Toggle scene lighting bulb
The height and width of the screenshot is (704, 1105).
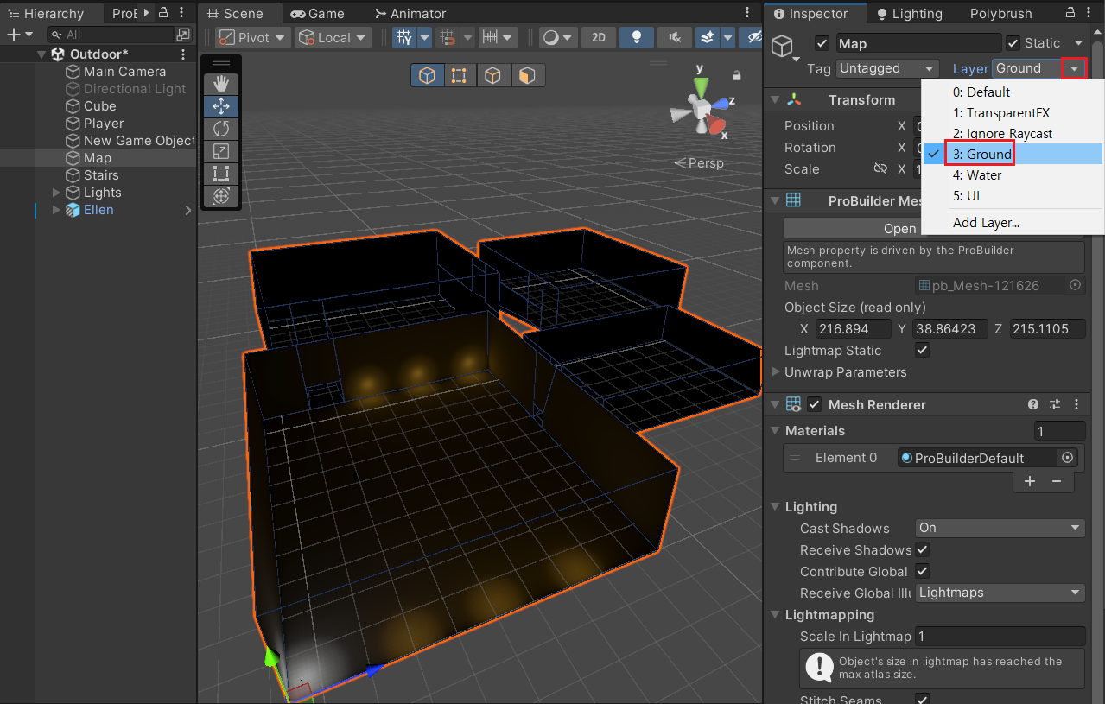[x=637, y=38]
